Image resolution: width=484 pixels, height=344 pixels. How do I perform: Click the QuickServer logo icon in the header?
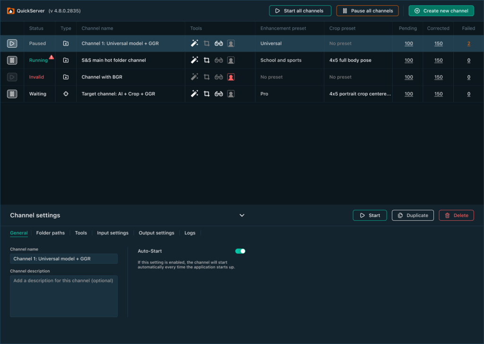tap(10, 10)
